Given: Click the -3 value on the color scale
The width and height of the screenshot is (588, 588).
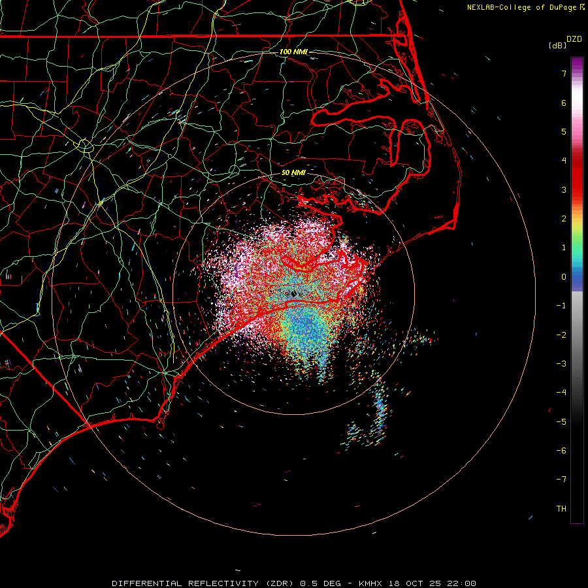Looking at the screenshot, I should pyautogui.click(x=561, y=364).
